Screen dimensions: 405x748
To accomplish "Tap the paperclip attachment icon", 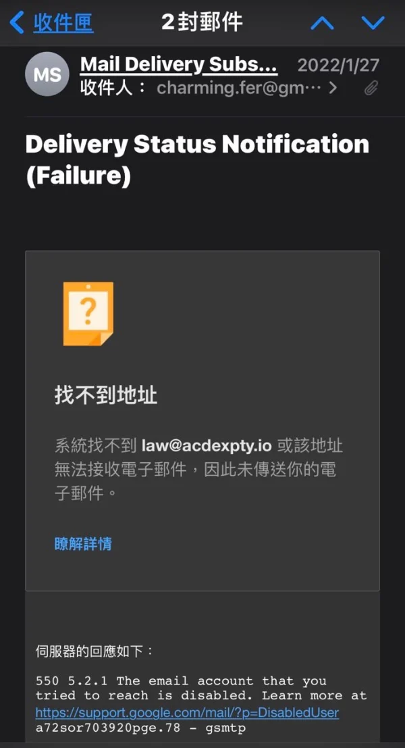I will [x=371, y=89].
